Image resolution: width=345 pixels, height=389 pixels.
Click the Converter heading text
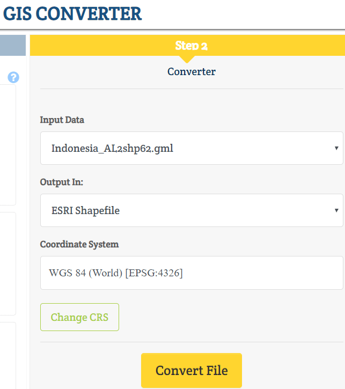click(x=192, y=72)
